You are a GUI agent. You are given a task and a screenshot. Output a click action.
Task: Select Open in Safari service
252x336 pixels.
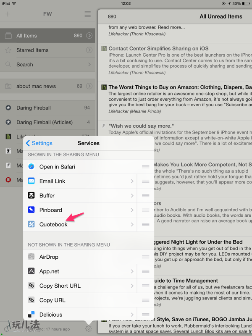click(x=89, y=167)
